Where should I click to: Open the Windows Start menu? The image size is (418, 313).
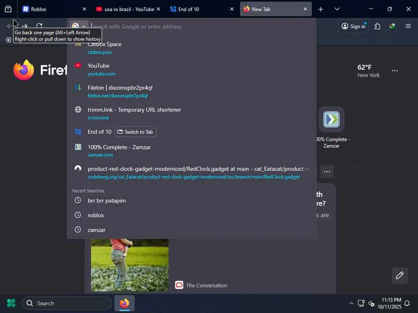point(11,303)
